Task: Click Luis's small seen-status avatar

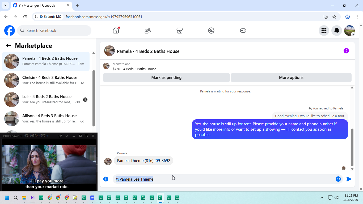Action: pyautogui.click(x=85, y=100)
